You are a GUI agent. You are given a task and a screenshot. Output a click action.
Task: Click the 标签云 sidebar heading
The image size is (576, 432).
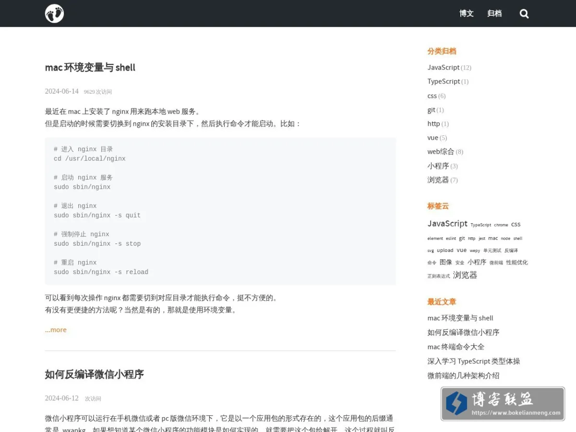coord(438,206)
